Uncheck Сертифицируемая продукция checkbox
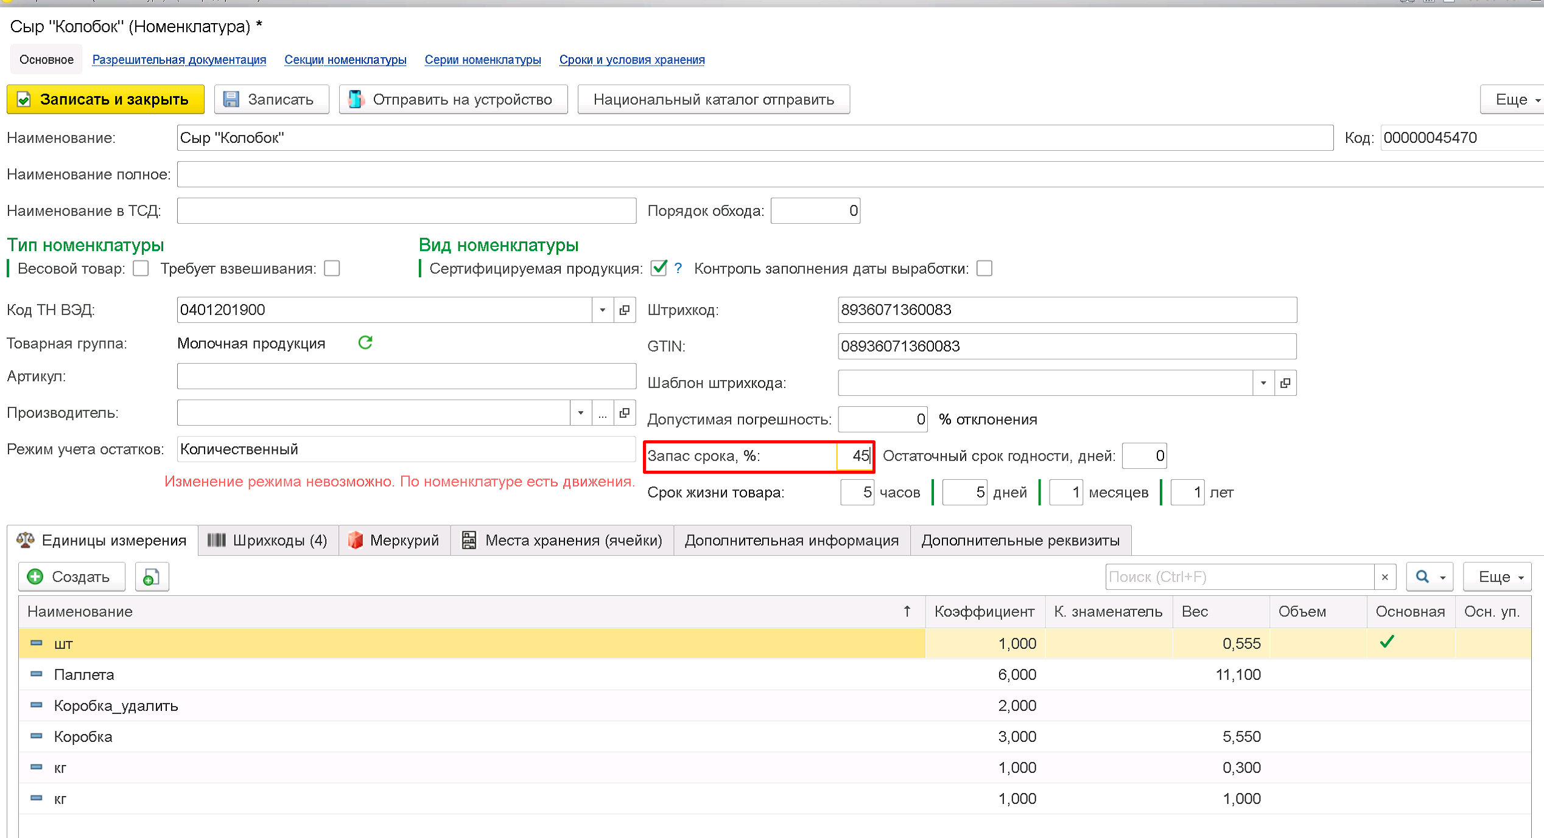Image resolution: width=1544 pixels, height=838 pixels. click(x=659, y=268)
